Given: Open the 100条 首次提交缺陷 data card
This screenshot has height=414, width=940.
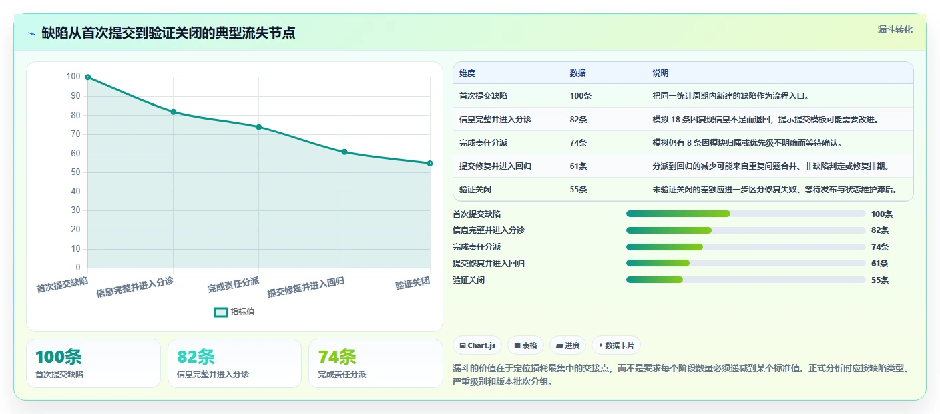Looking at the screenshot, I should [93, 363].
